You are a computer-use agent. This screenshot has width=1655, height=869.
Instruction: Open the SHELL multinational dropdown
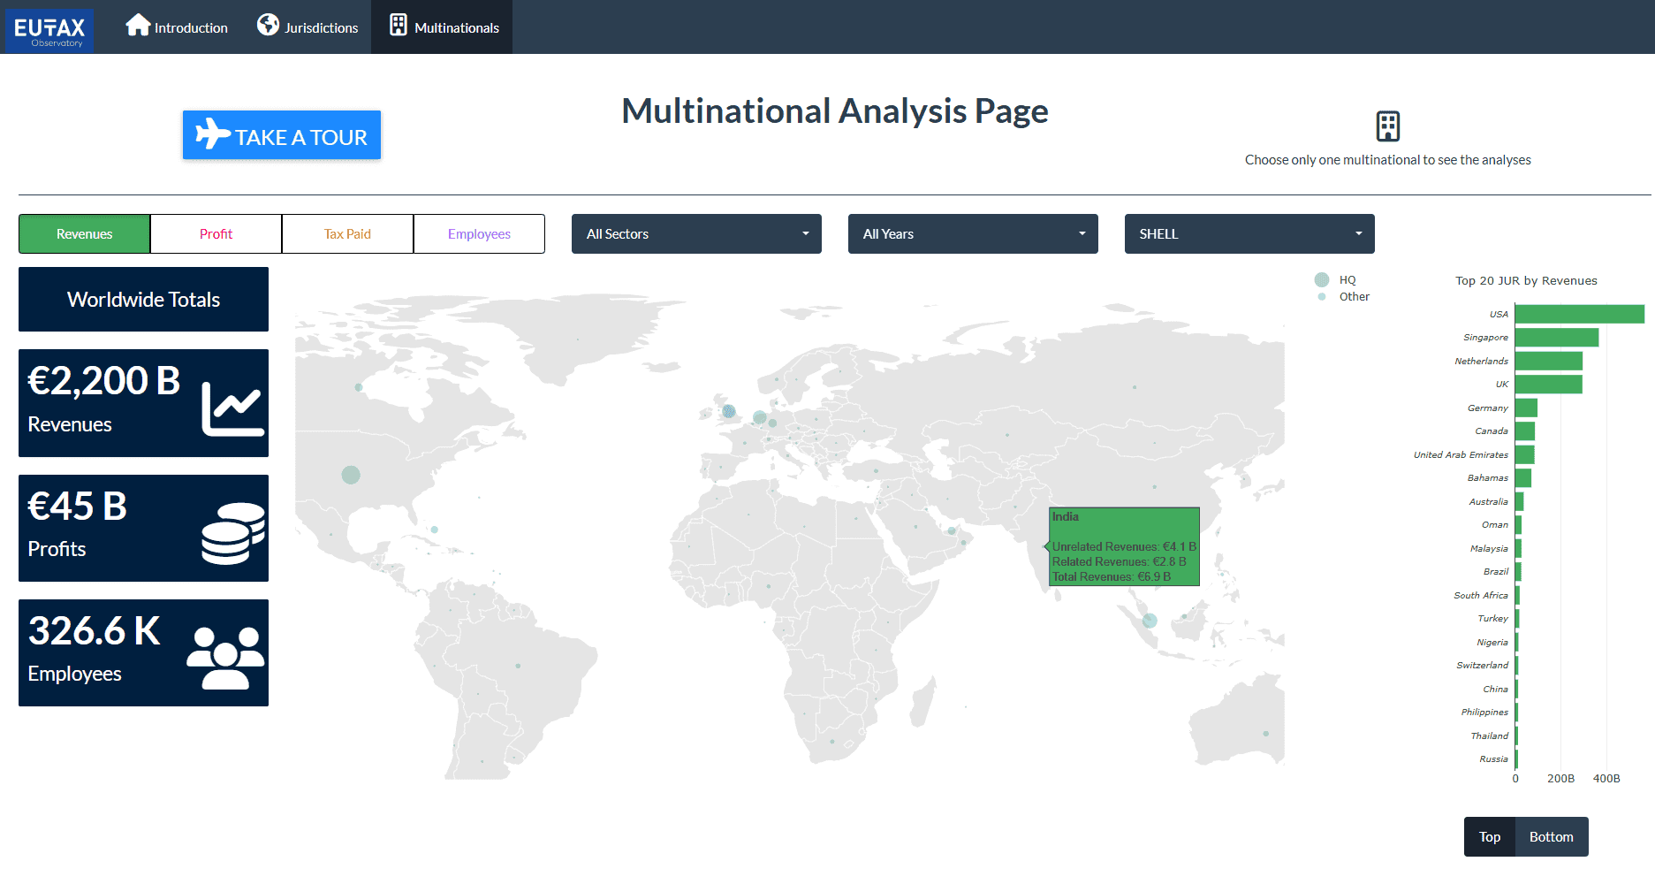coord(1249,234)
